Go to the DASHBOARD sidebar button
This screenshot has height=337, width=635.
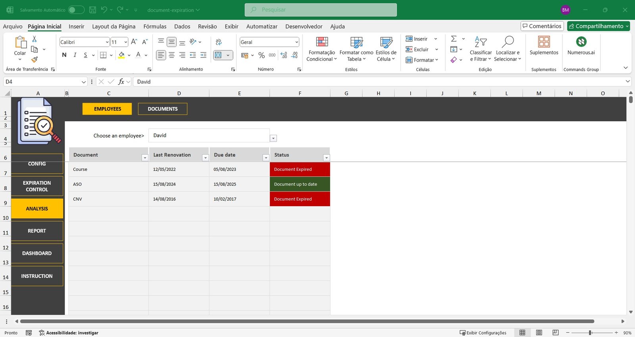[37, 253]
